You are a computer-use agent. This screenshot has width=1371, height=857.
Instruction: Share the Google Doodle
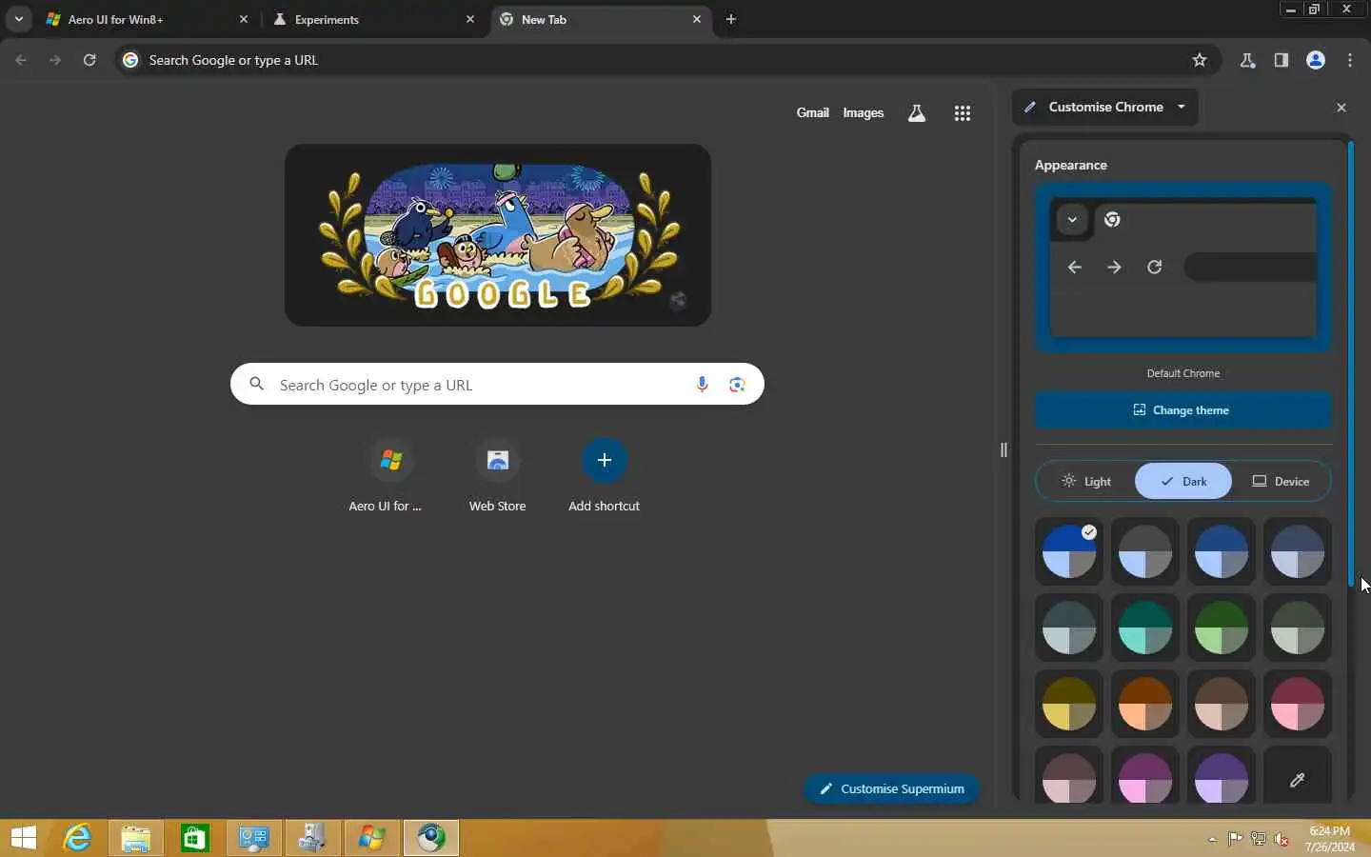678,301
